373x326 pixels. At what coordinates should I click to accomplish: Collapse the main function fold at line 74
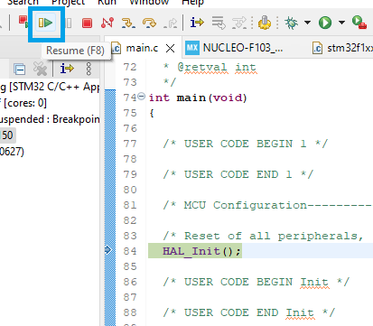(141, 97)
